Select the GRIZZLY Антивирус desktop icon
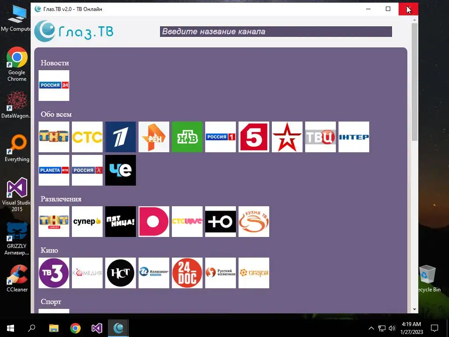Screen dimensions: 449x337 pyautogui.click(x=17, y=238)
